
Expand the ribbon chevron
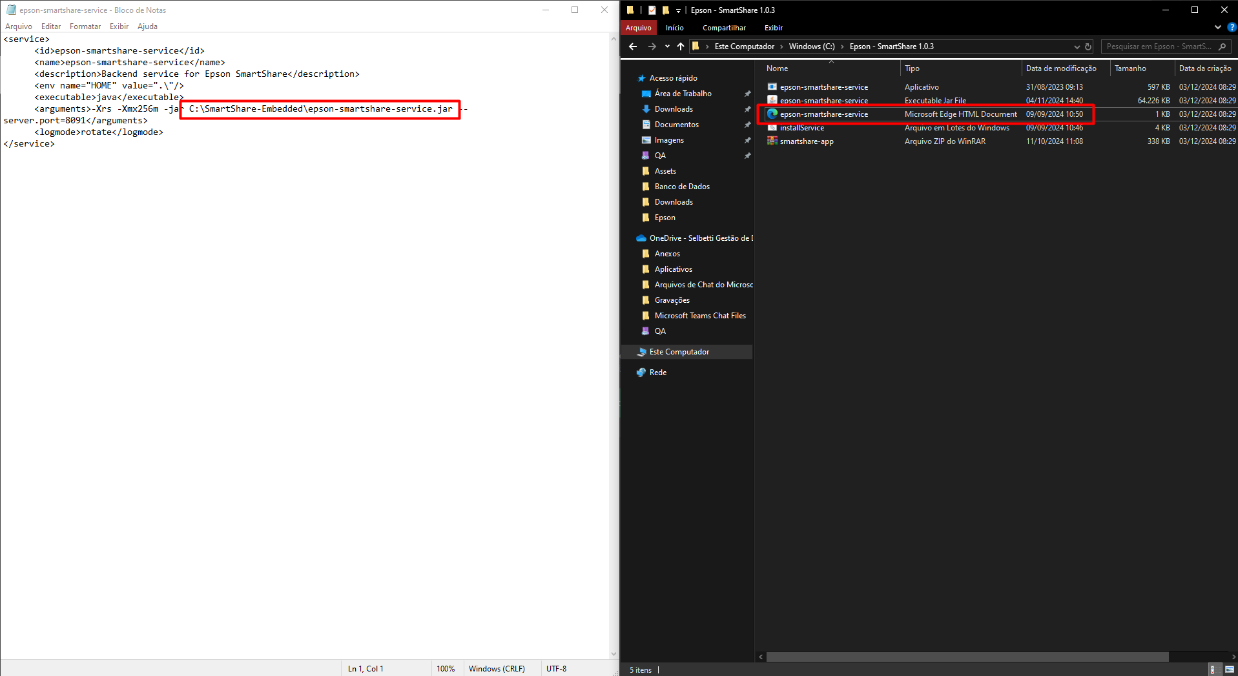[x=1218, y=27]
